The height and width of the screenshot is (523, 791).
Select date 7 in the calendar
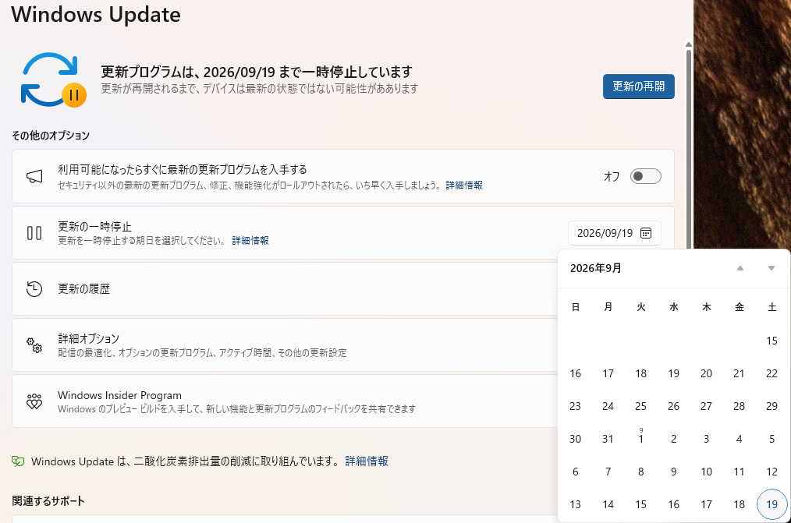tap(608, 472)
